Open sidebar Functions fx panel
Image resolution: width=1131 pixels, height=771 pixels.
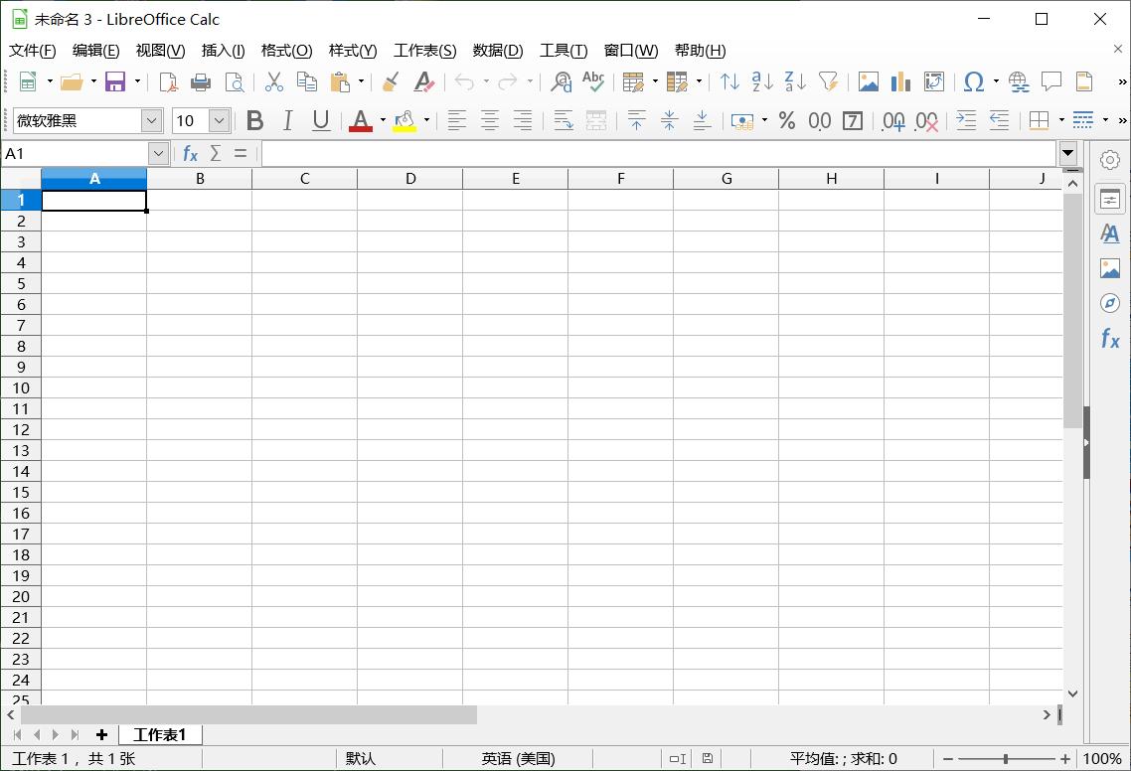pyautogui.click(x=1110, y=338)
